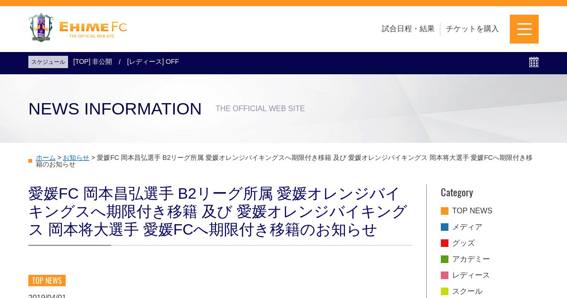
Task: Click THE OFFICIAL WEB SITE banner subtitle
Action: point(260,109)
